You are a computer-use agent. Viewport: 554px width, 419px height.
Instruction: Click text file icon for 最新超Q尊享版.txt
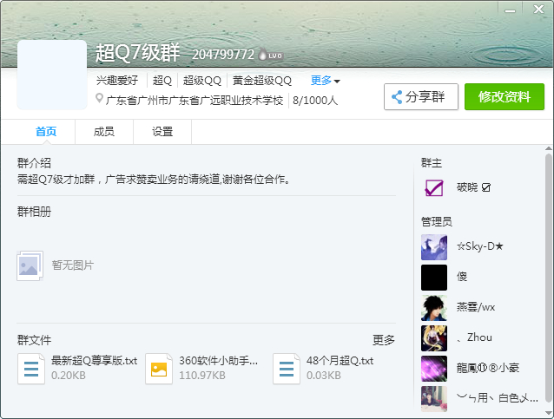coord(31,369)
